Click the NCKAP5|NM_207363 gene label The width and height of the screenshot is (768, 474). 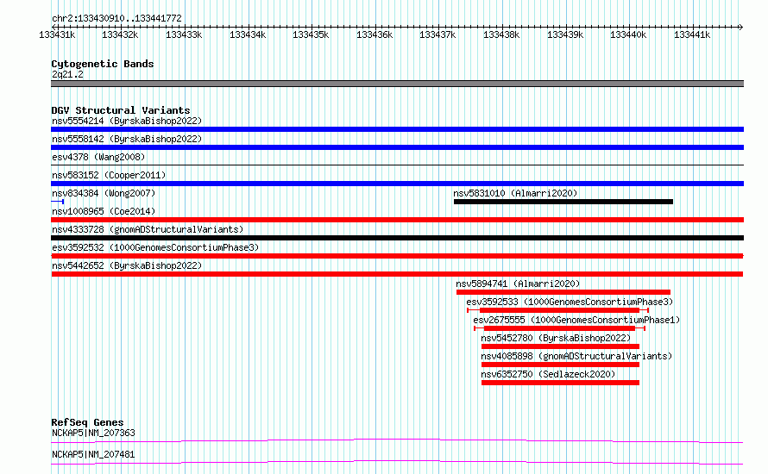[93, 433]
